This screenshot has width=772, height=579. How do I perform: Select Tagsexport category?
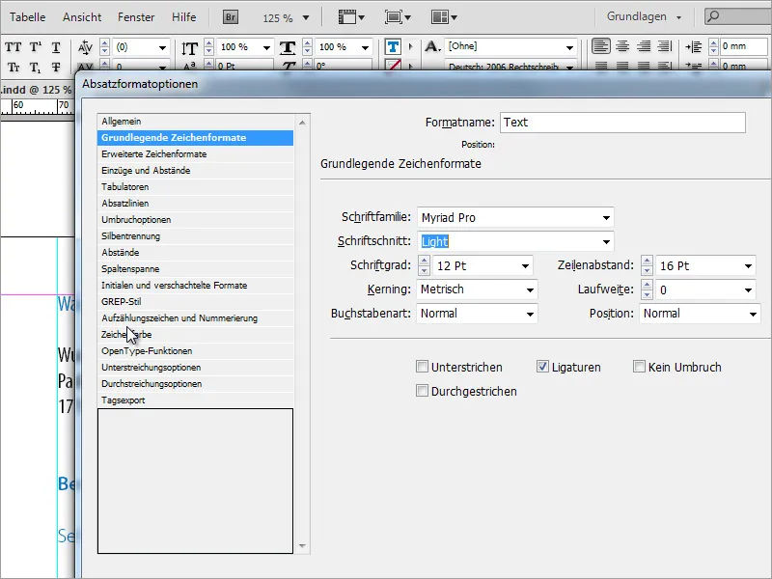196,400
